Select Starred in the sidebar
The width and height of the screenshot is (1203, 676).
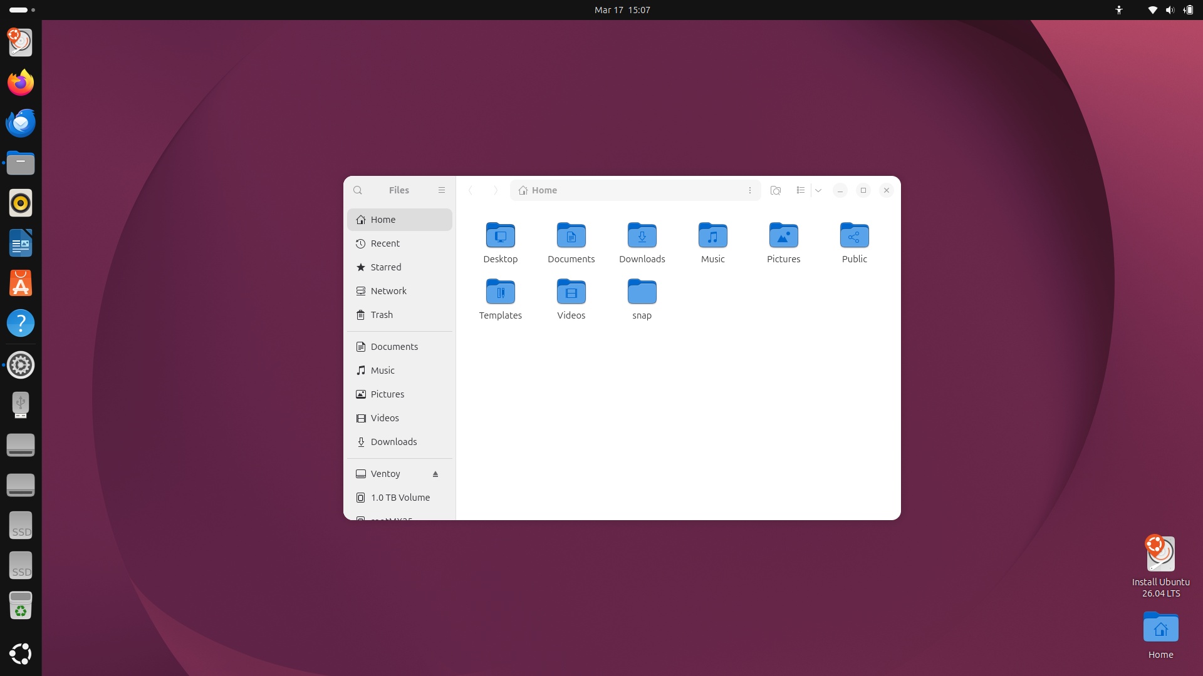(x=386, y=267)
